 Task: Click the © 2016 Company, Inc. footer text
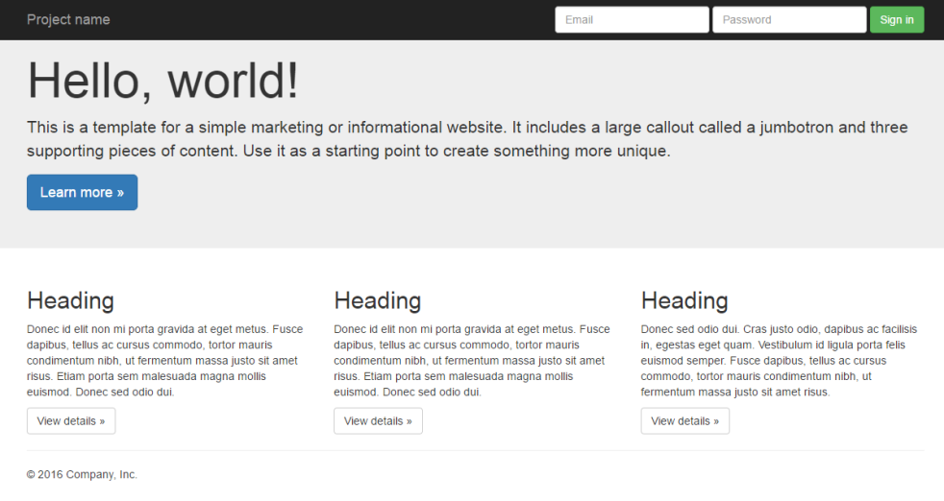(82, 474)
